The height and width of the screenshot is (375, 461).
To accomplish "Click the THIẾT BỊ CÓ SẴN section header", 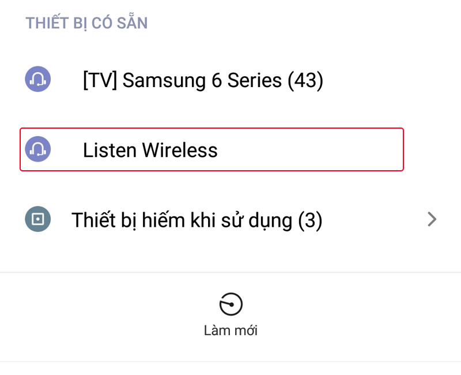I will [86, 23].
